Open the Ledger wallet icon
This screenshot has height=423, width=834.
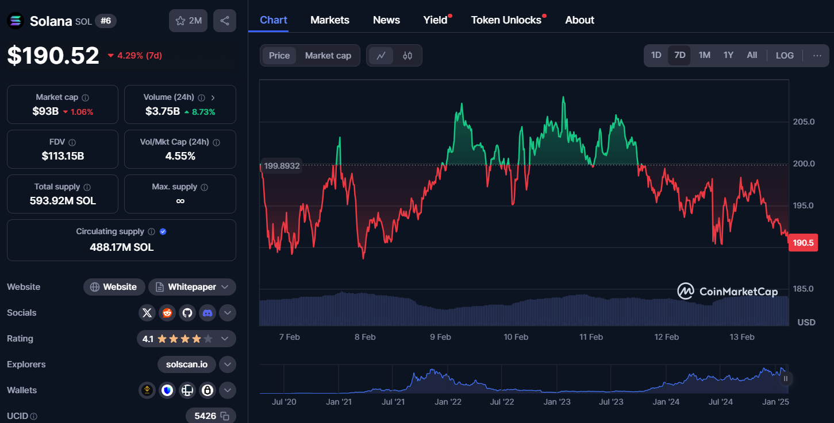187,390
